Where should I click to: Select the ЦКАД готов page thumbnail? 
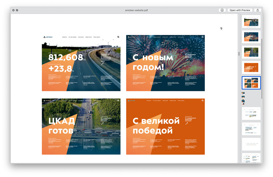coord(251,52)
